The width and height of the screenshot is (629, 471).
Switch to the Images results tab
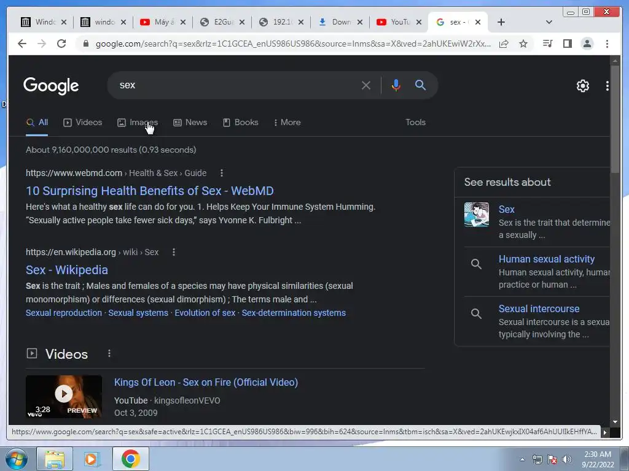coord(138,123)
